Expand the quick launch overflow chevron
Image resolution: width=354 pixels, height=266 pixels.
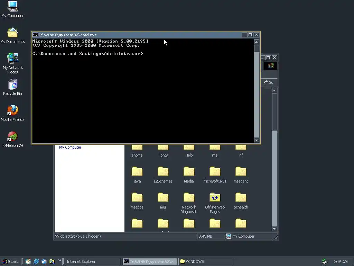(59, 260)
